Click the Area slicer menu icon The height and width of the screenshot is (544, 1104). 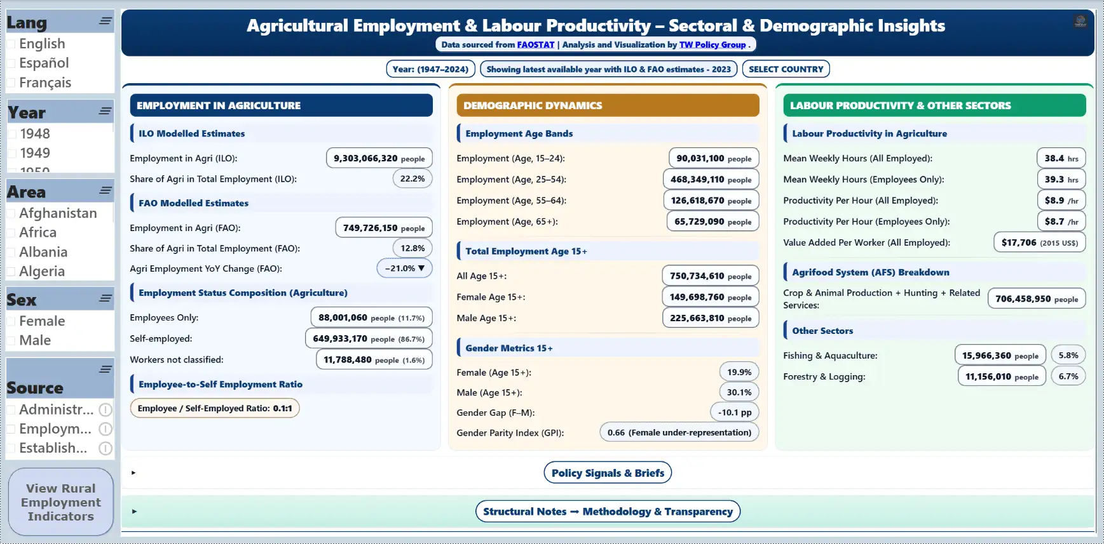(x=105, y=190)
